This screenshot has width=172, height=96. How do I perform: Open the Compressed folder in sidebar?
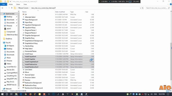[11, 32]
